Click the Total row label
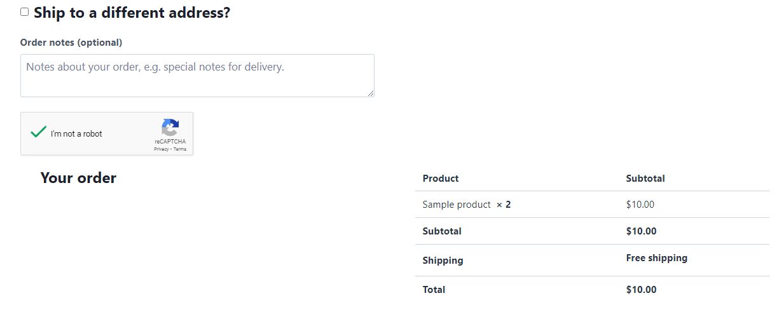 [434, 290]
